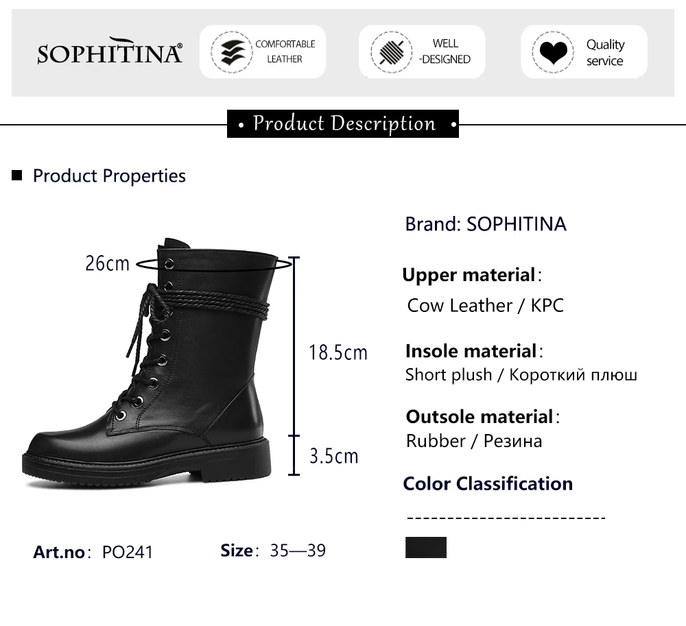The height and width of the screenshot is (626, 686).
Task: Click the Color Classification heading
Action: [x=488, y=484]
